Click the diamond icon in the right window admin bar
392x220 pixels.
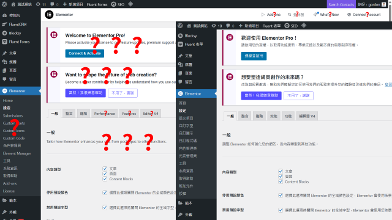(304, 26)
